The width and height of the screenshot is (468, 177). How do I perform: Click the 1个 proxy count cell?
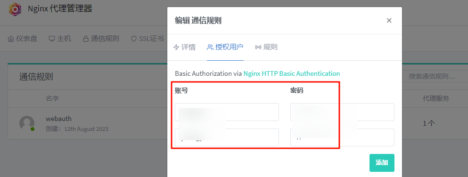[x=429, y=123]
